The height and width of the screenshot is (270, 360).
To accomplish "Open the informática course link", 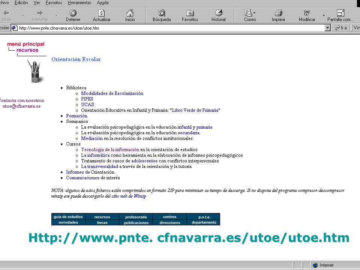I will pyautogui.click(x=98, y=155).
